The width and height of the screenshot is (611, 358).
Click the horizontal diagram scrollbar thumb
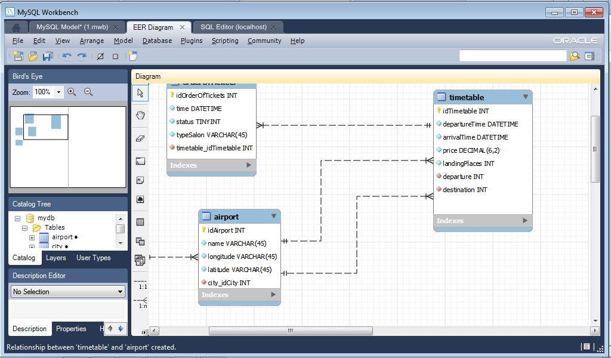point(291,331)
